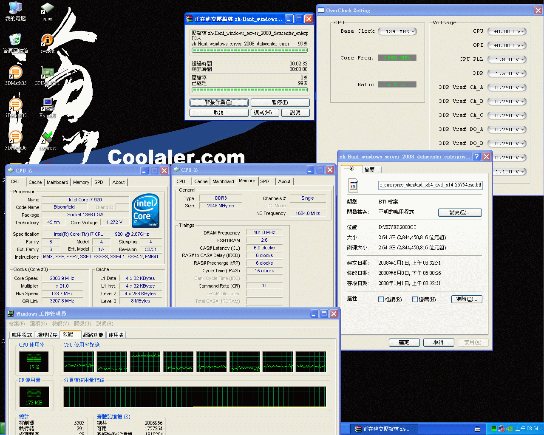Select the memtest desktop shortcut

47,140
